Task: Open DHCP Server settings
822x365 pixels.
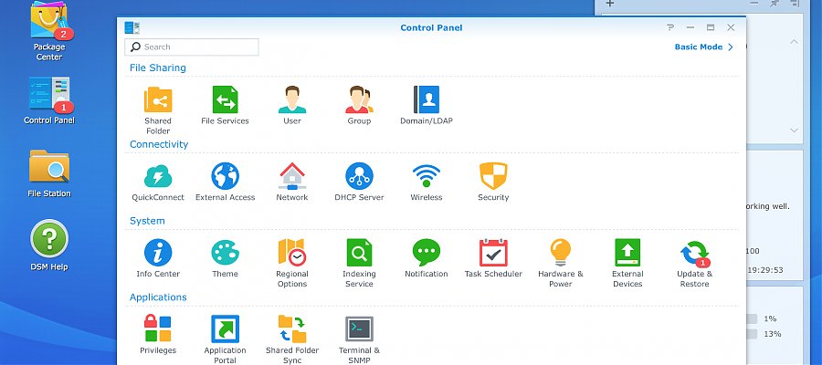Action: point(359,176)
